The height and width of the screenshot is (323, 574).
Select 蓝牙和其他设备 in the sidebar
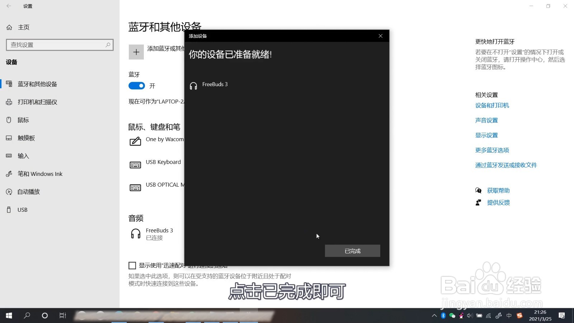coord(37,84)
